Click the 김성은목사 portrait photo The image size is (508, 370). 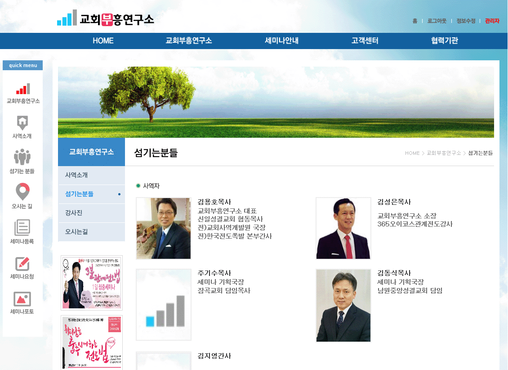click(x=343, y=228)
